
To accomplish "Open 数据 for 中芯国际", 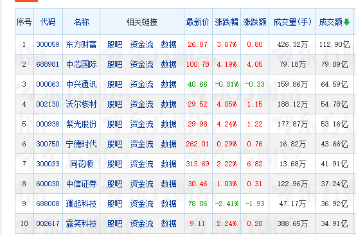I will pos(169,64).
